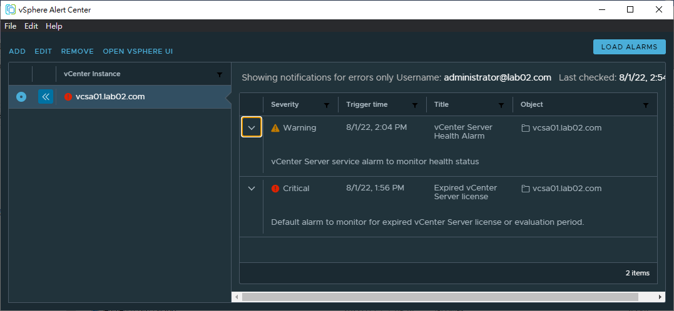Viewport: 674px width, 311px height.
Task: Click the Warning triangle severity icon
Action: [x=275, y=128]
